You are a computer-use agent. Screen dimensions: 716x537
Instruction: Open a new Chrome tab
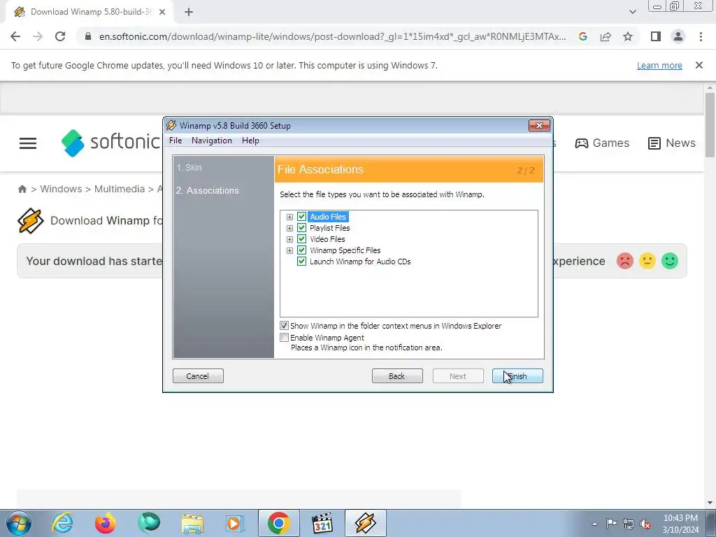(189, 13)
